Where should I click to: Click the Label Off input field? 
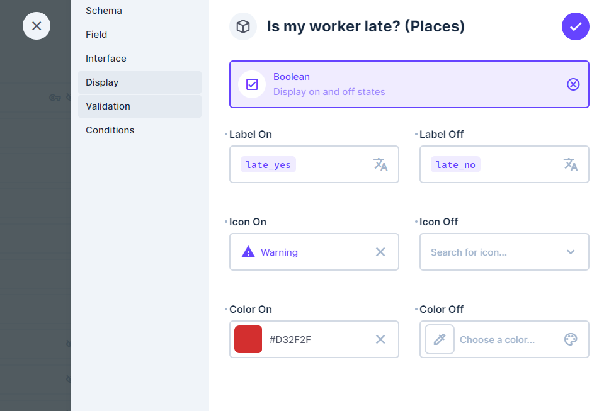coord(504,164)
